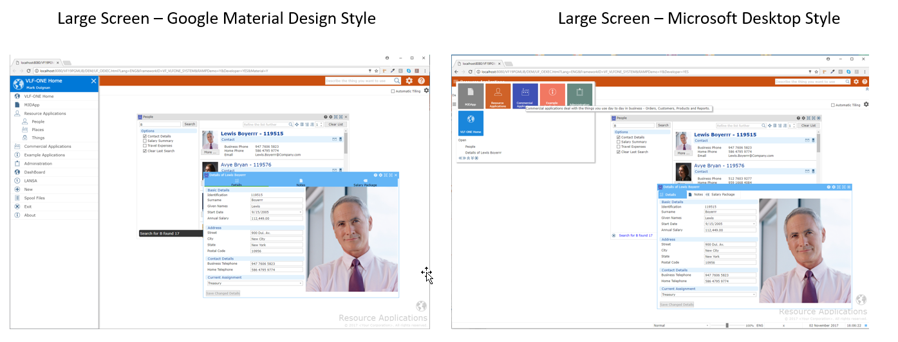This screenshot has width=898, height=342.
Task: Click Clear List in Material People window
Action: 335,124
